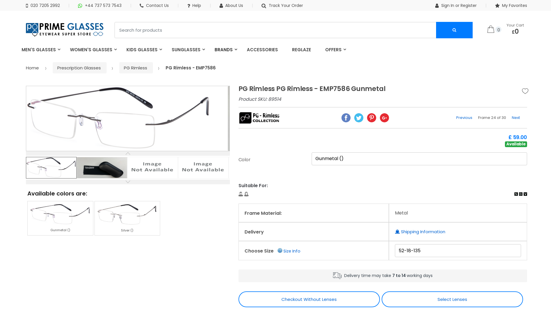Open the Color dropdown showing Gunmetal

pos(419,159)
